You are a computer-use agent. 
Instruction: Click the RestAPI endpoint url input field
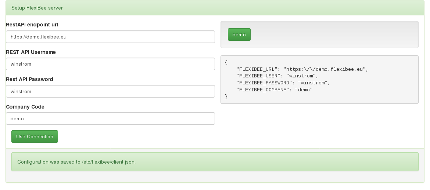pyautogui.click(x=110, y=37)
